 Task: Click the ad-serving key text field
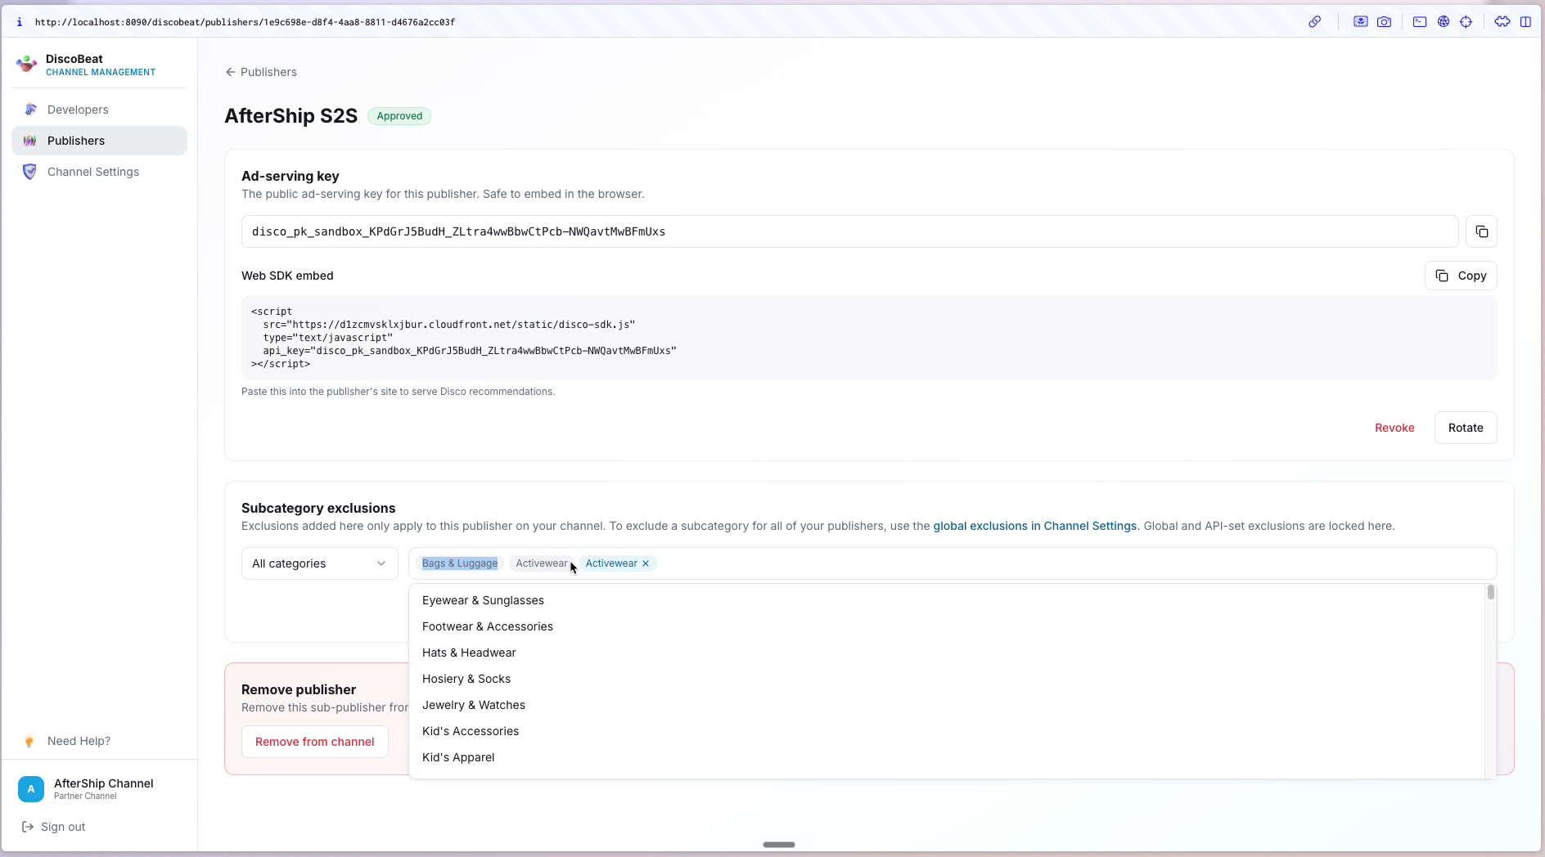tap(849, 231)
